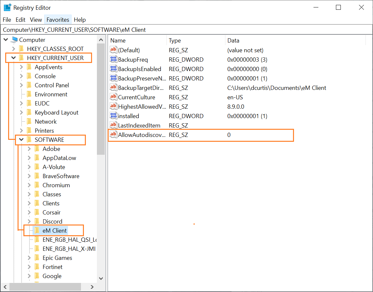Screen dimensions: 373x292
Task: Collapse the SOFTWARE key
Action: [21, 140]
